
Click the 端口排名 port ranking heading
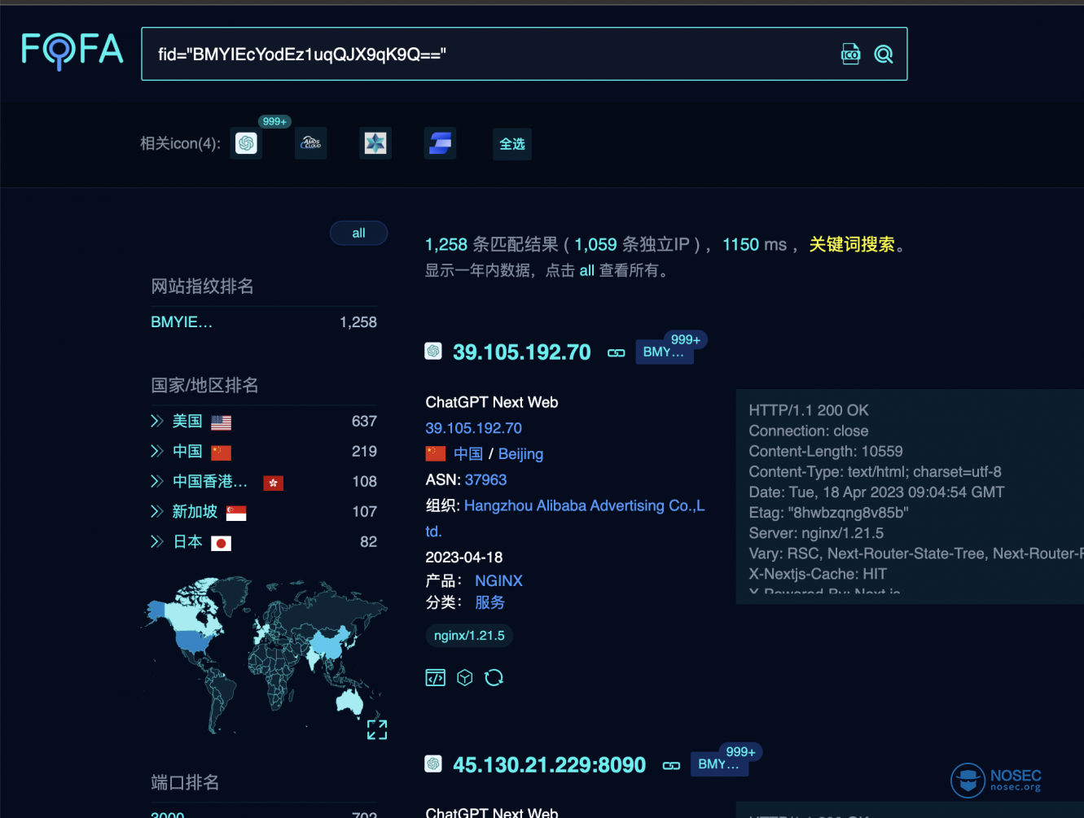pos(185,782)
